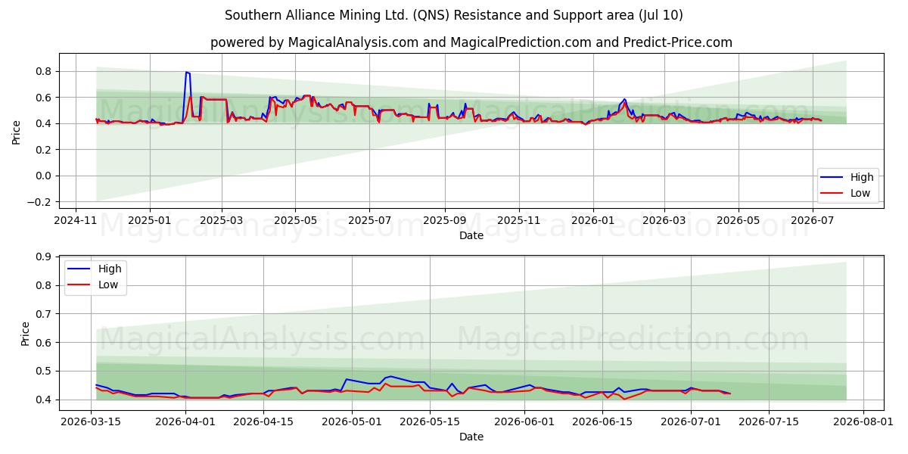Image resolution: width=908 pixels, height=454 pixels.
Task: Click the price spike peak near 0.8 in top chart
Action: coord(186,73)
